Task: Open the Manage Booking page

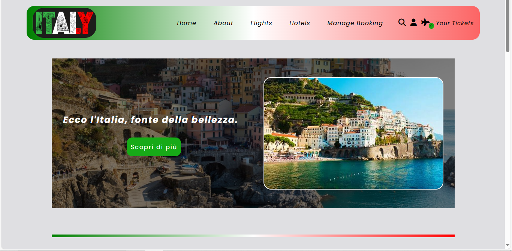Action: [x=355, y=23]
